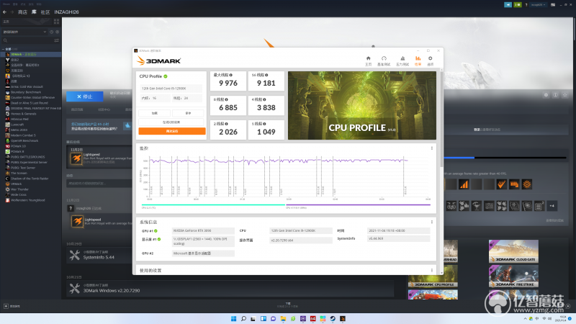Show the +4 more locked achievements
Screen dimensions: 576x324
tap(552, 206)
